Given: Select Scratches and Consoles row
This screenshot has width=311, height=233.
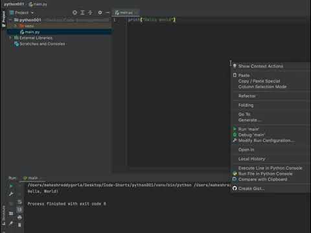Looking at the screenshot, I should tap(60, 44).
